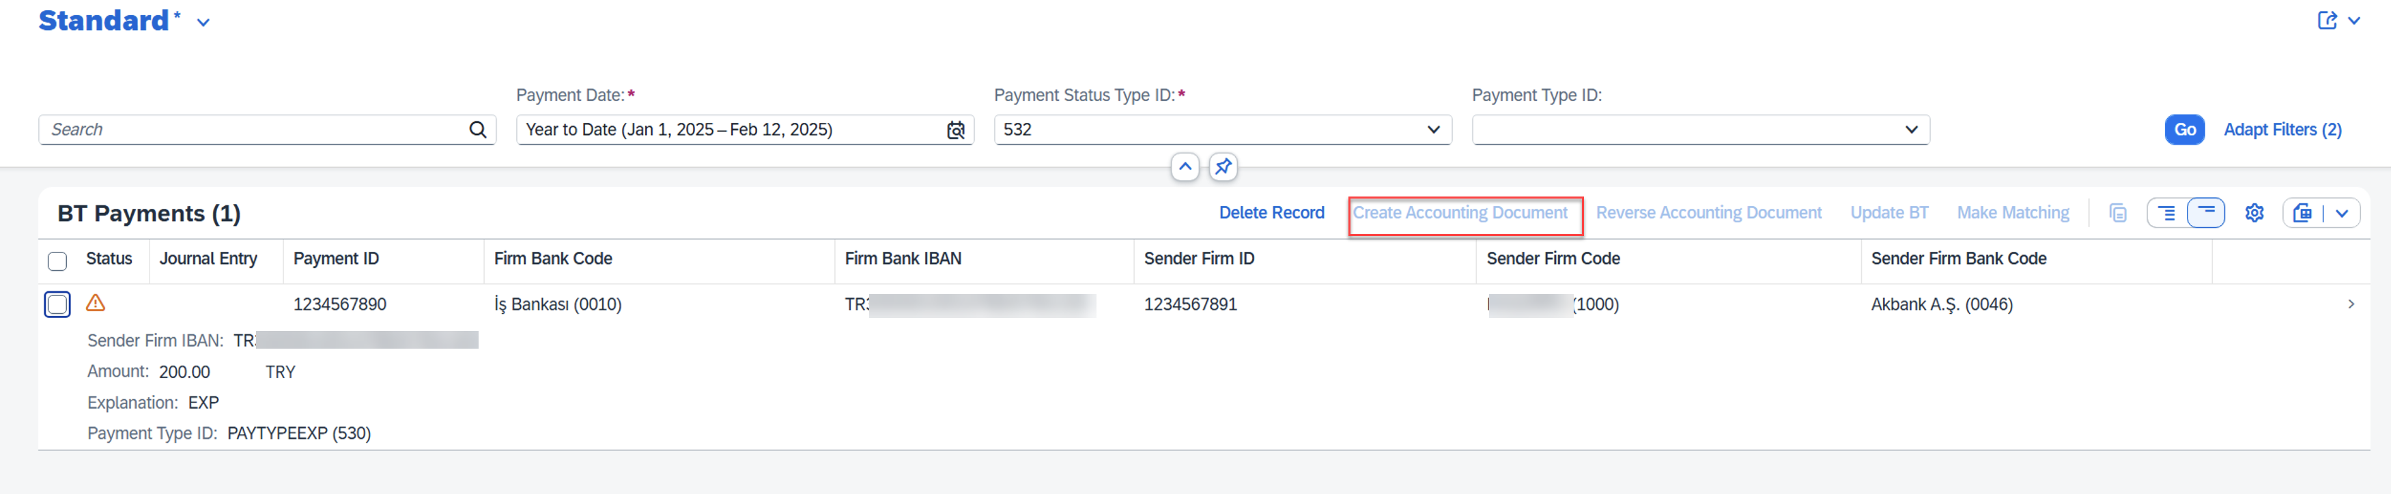Image resolution: width=2391 pixels, height=494 pixels.
Task: Open the Payment Date calendar picker icon
Action: point(955,130)
